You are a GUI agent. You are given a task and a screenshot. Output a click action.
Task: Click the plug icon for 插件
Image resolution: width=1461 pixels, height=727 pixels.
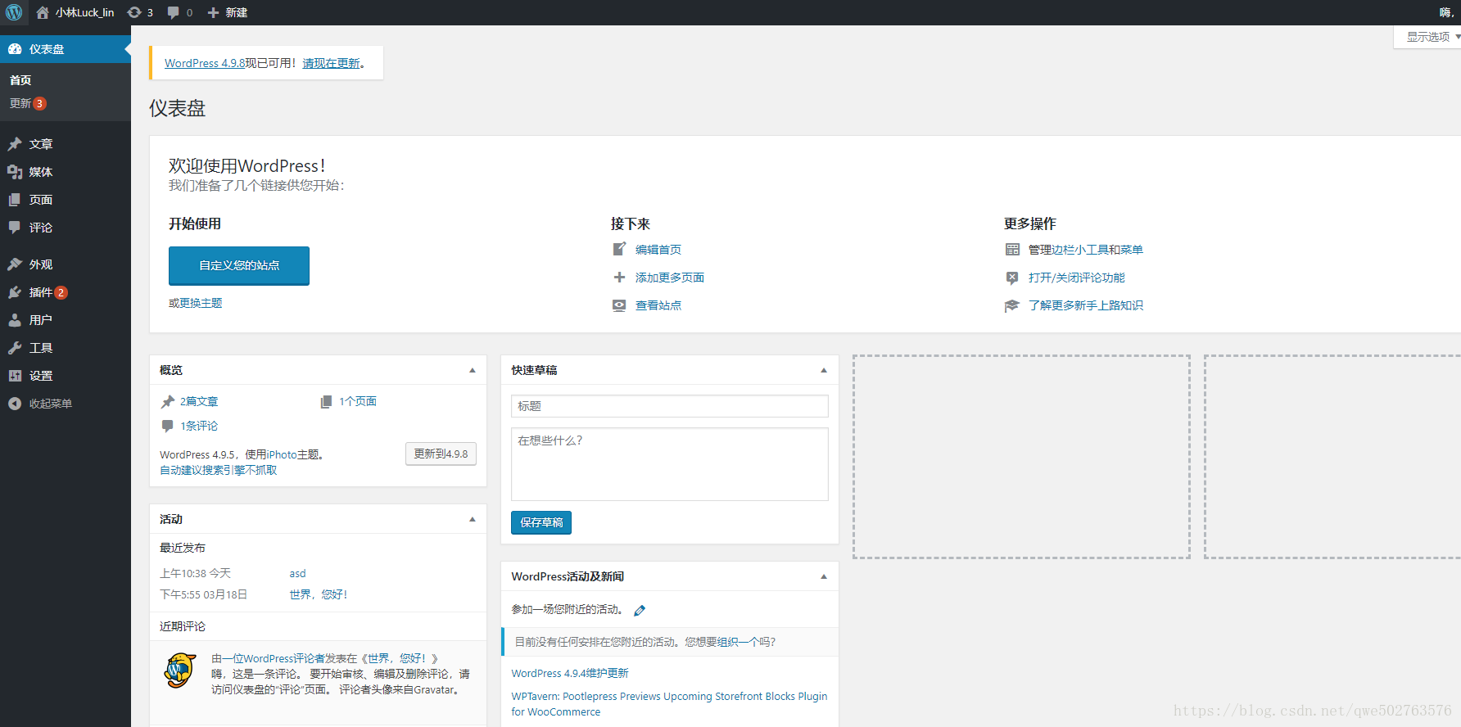15,292
